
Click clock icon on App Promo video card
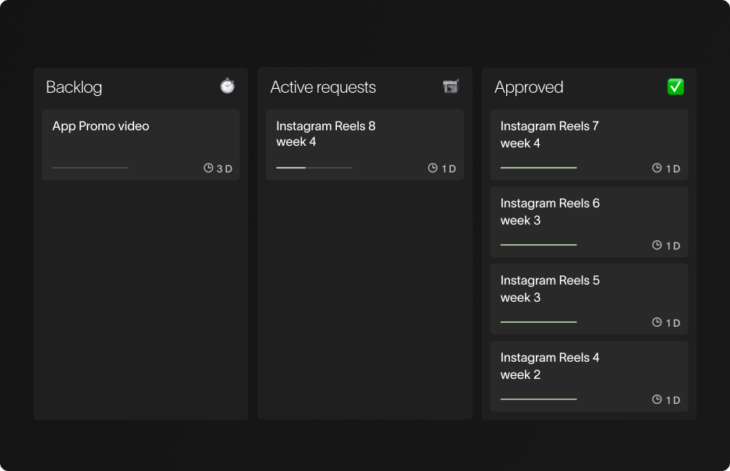[208, 168]
